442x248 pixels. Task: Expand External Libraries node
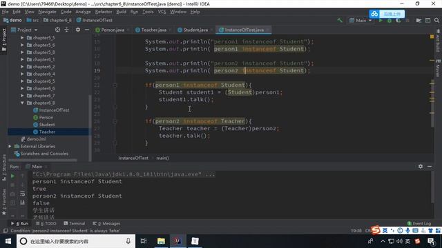[10, 146]
